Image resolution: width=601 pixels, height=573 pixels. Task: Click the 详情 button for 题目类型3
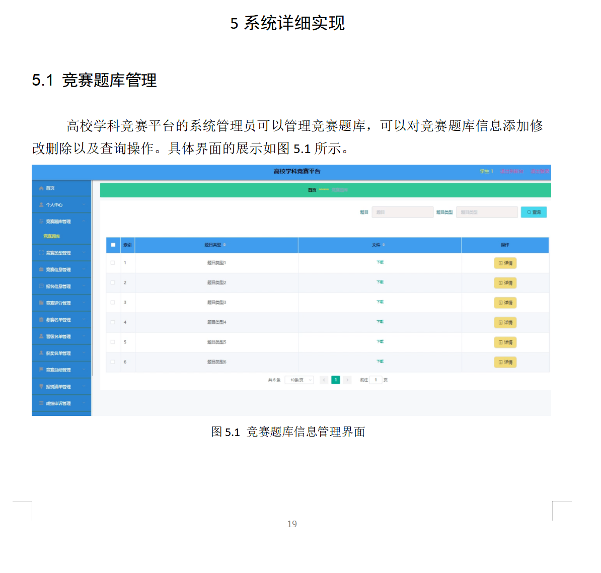505,302
